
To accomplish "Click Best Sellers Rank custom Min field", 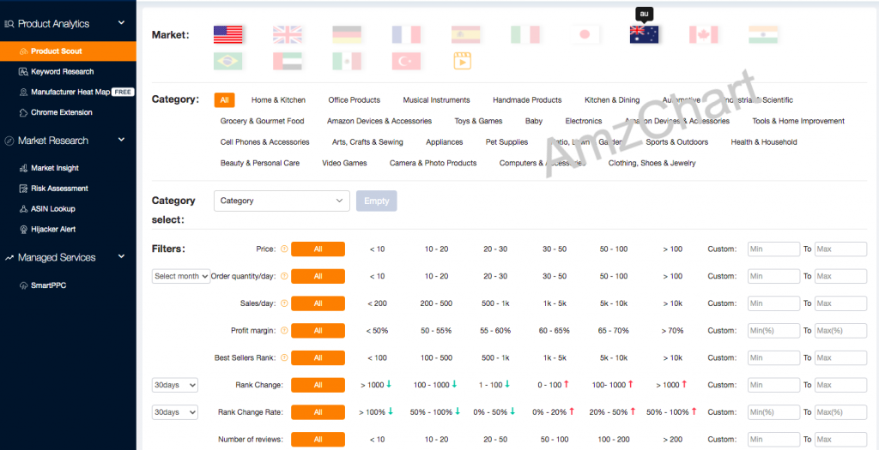I will [x=773, y=357].
